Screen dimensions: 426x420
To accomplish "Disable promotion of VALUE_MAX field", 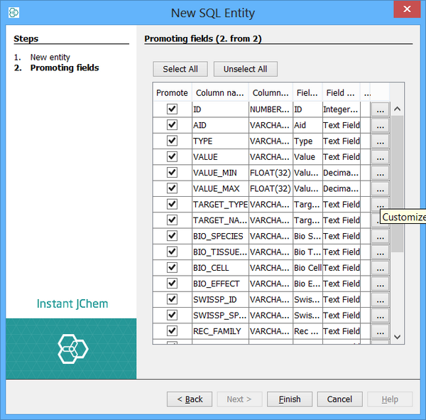I will [x=172, y=188].
